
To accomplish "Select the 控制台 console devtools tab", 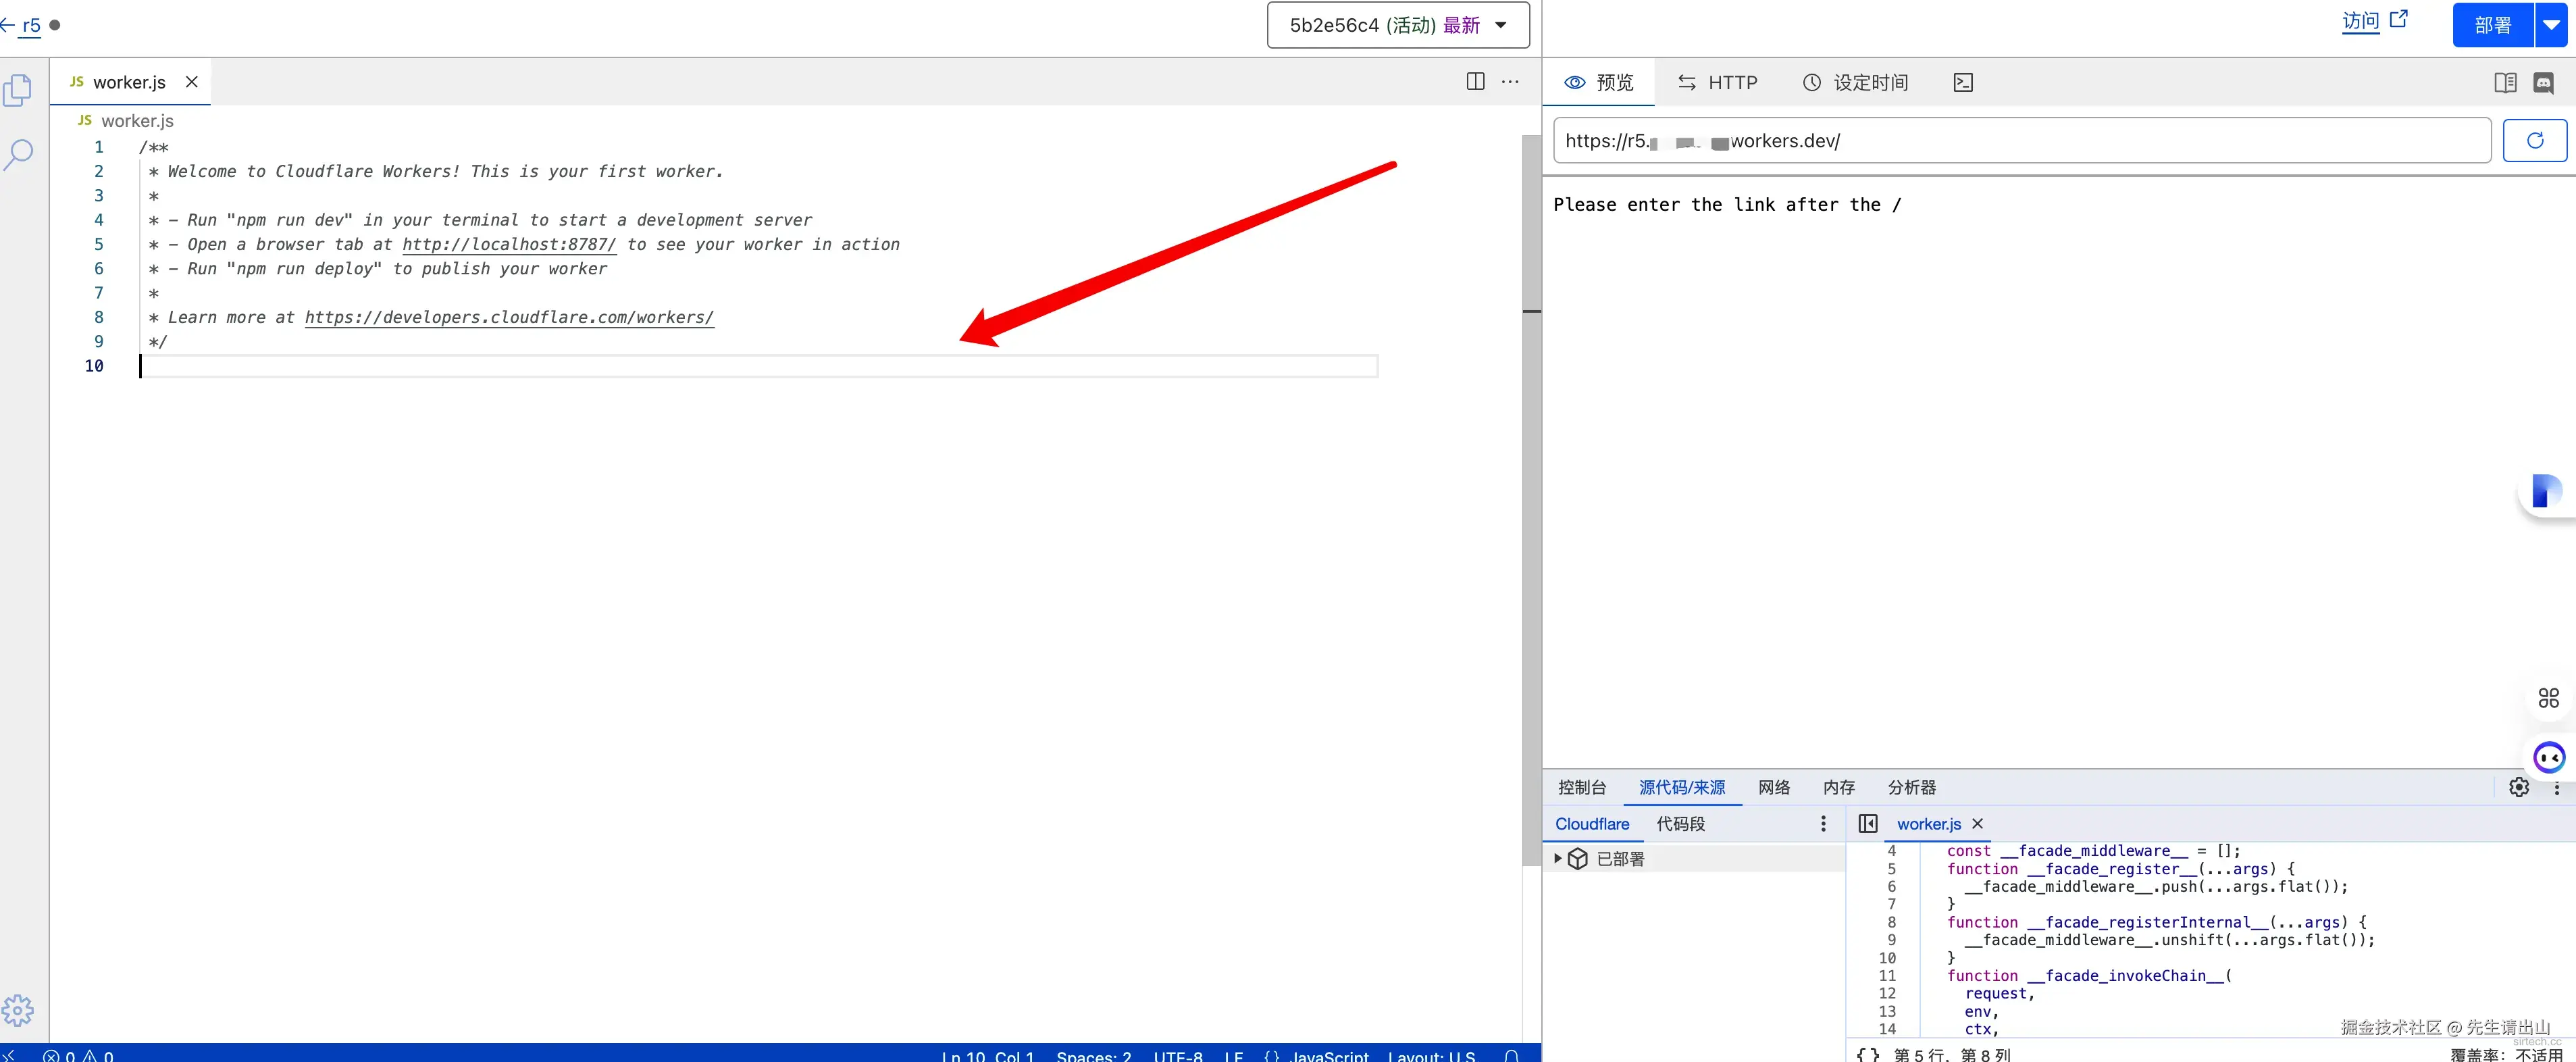I will (x=1582, y=788).
